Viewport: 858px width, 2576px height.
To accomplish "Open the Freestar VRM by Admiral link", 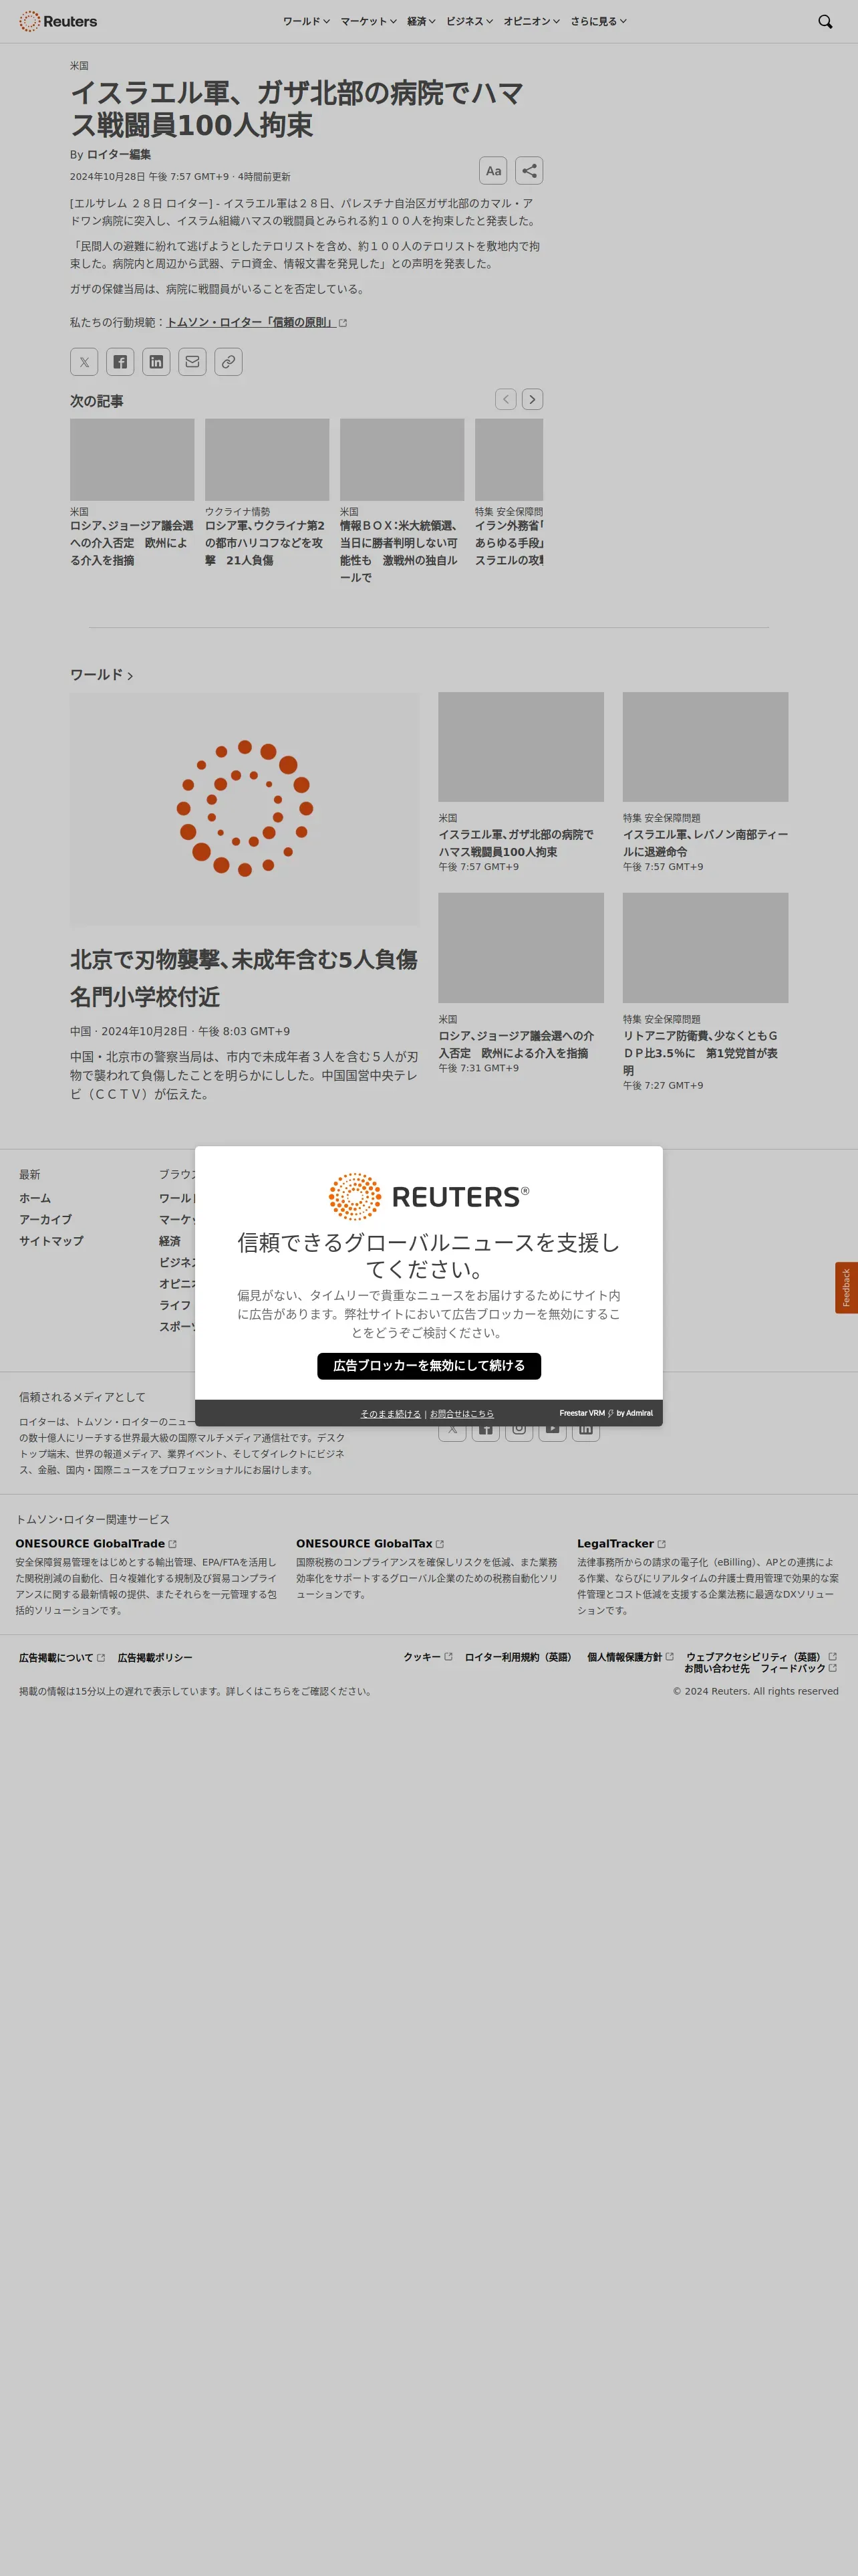I will [606, 1414].
